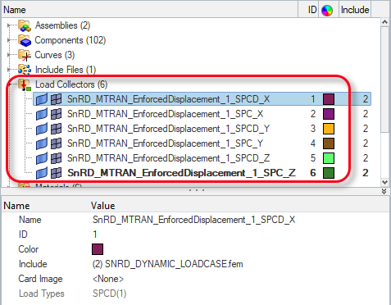Click the Include column header
Viewport: 391px width, 305px height.
point(355,10)
